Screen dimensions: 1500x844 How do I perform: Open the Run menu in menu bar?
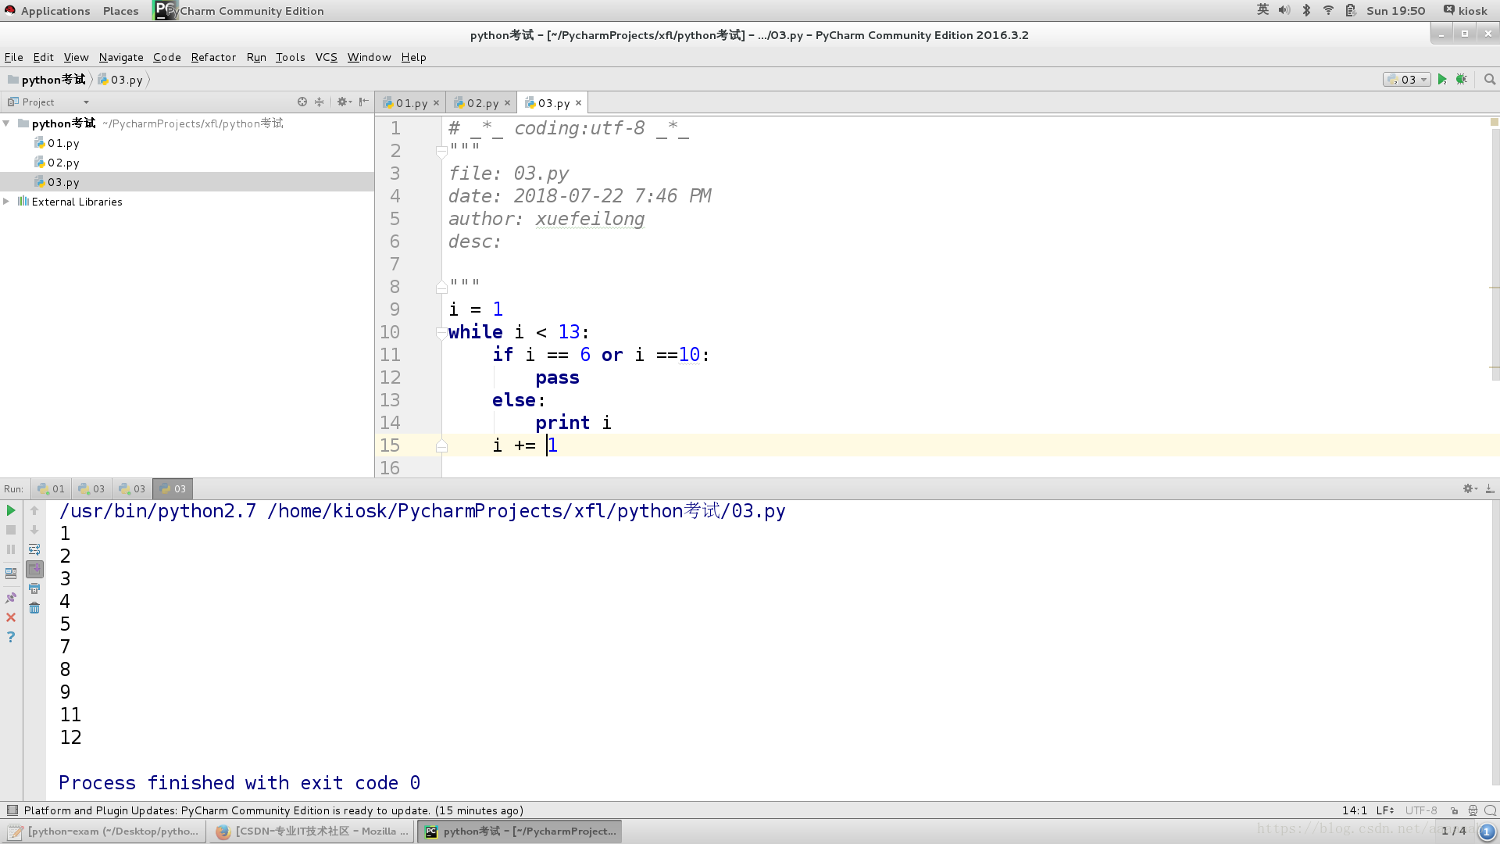tap(255, 55)
